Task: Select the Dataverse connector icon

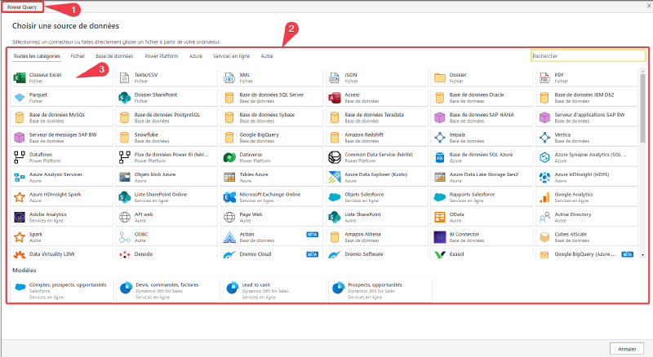Action: coord(229,157)
